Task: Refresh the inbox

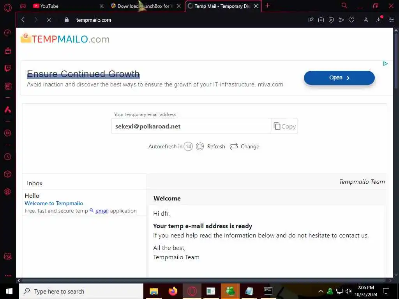Action: [x=211, y=146]
